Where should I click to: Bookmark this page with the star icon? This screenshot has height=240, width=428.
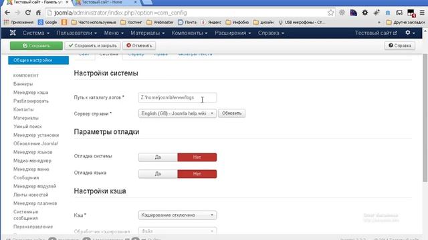pyautogui.click(x=330, y=13)
